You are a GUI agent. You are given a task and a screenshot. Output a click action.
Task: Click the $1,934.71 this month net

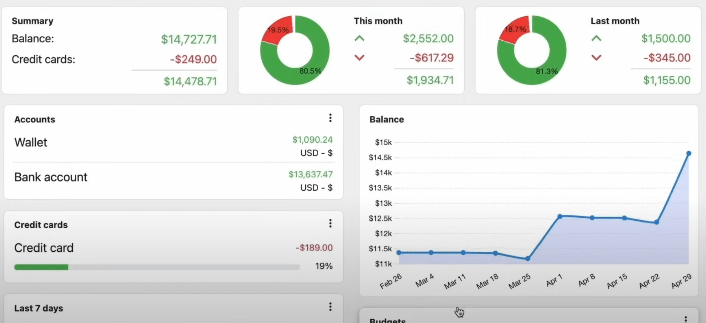pos(430,80)
